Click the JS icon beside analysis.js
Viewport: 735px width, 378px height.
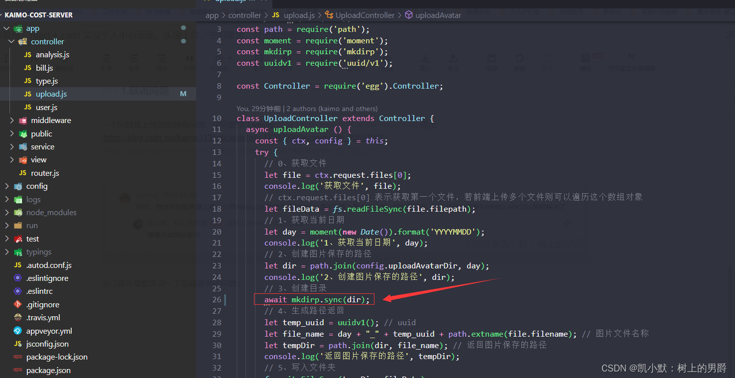[27, 55]
